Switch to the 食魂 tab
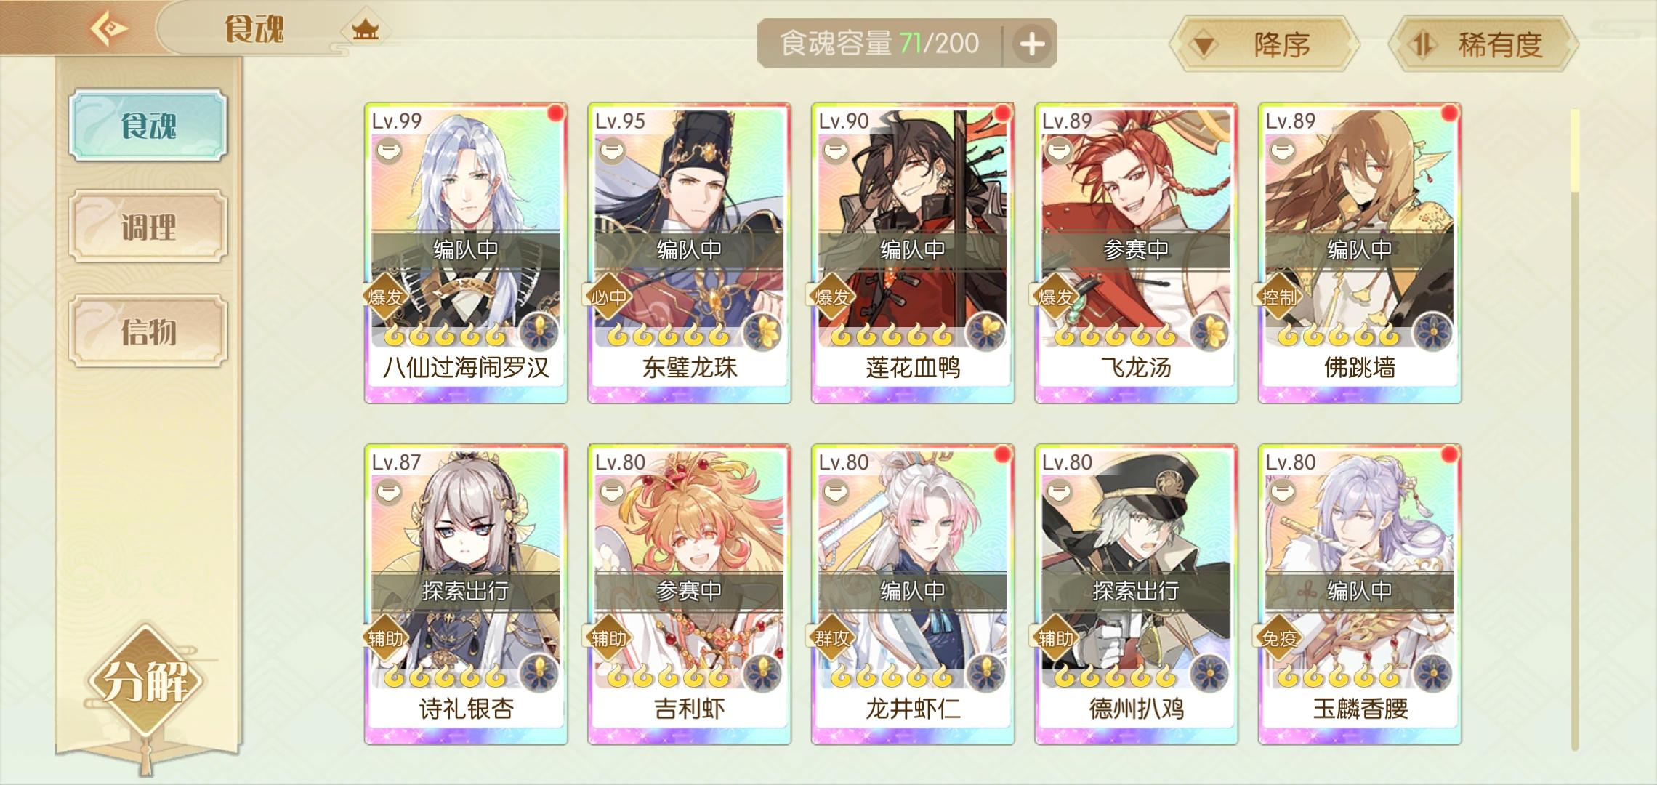Viewport: 1657px width, 785px height. [x=148, y=125]
